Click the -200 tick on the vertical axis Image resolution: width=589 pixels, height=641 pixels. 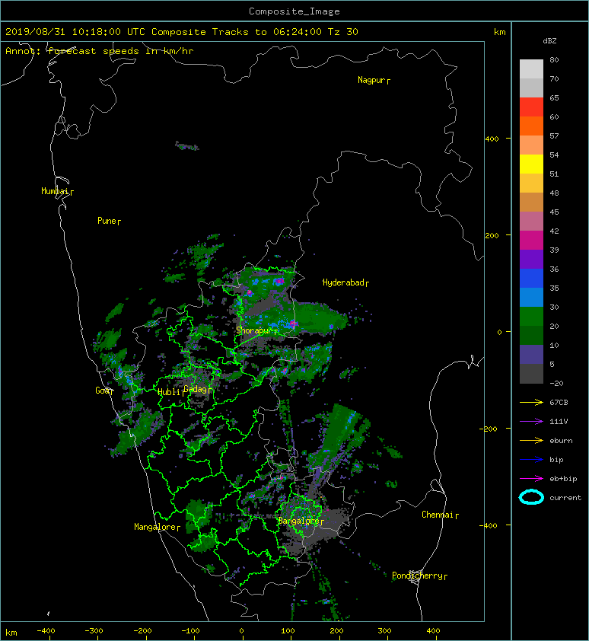489,429
